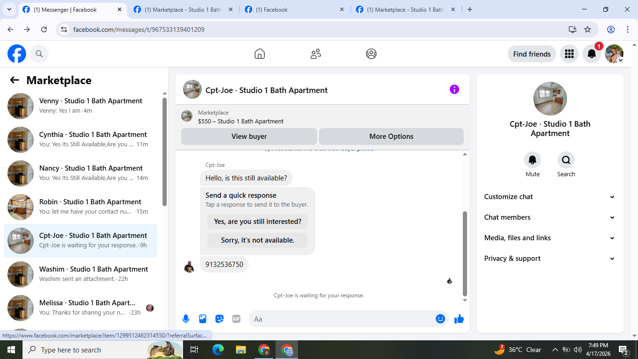Search in conversation with Search icon
Image resolution: width=638 pixels, height=359 pixels.
point(566,160)
